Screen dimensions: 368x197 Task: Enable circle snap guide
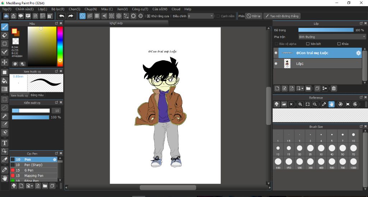point(119,16)
